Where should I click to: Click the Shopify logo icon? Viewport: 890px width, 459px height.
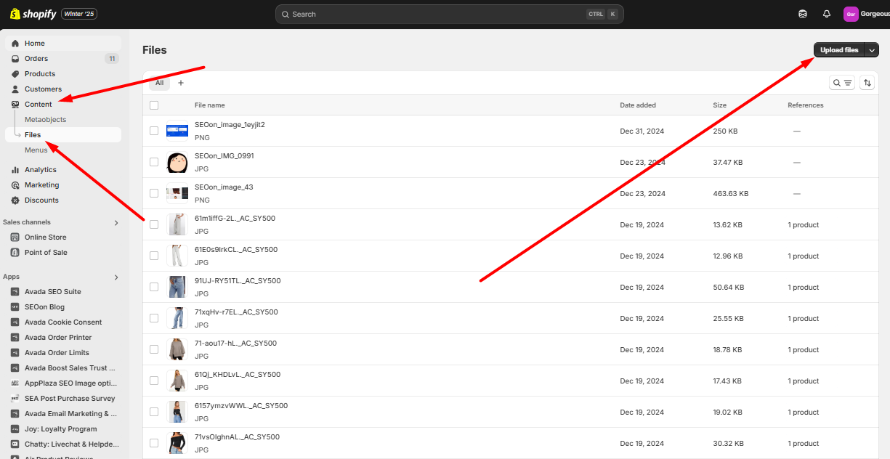click(15, 14)
